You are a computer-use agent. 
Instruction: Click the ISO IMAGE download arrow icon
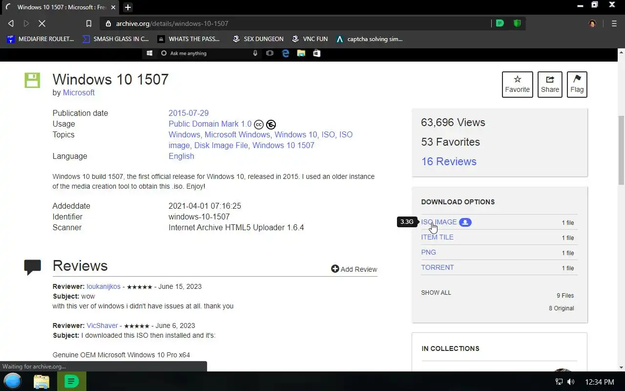465,222
